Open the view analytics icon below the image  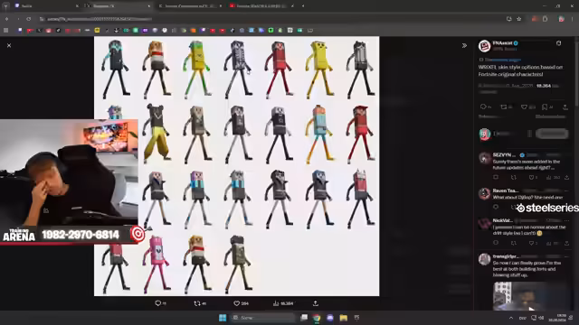pos(276,303)
